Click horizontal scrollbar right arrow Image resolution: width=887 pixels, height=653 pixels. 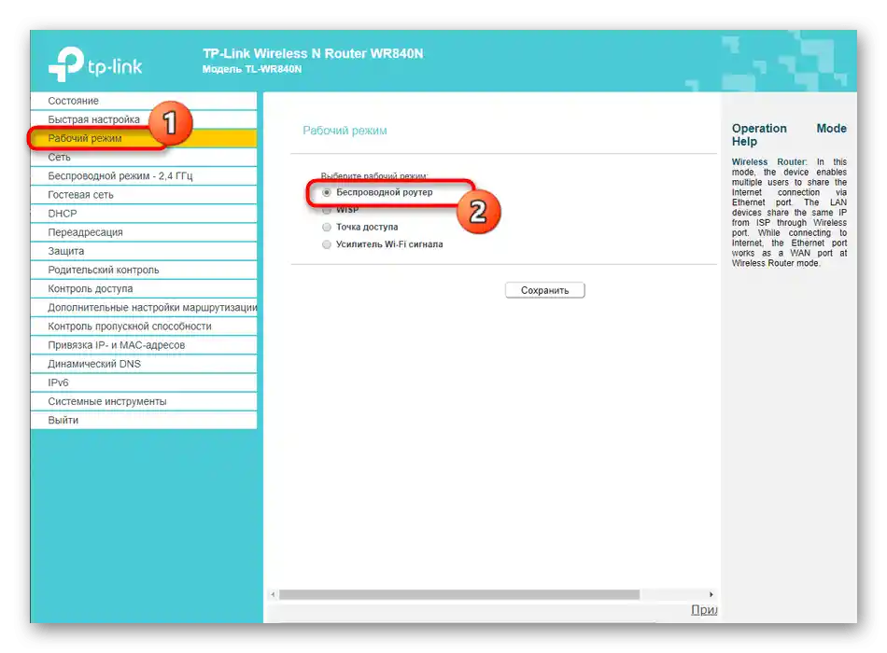(711, 594)
